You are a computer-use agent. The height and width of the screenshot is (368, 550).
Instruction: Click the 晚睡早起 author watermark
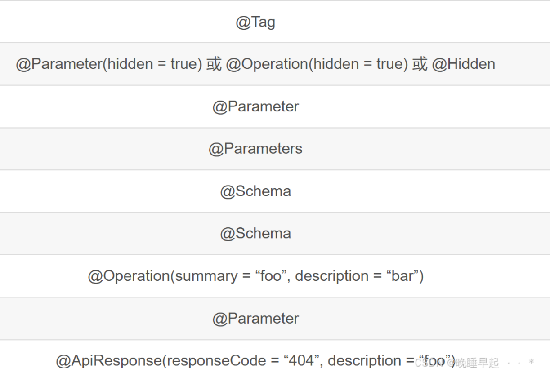pos(477,362)
